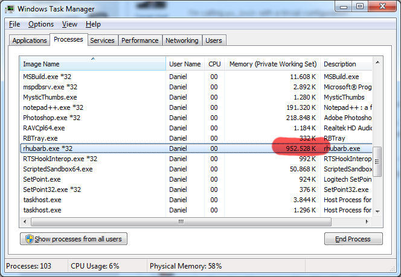Select the Processes tab
401x277 pixels.
coord(68,40)
